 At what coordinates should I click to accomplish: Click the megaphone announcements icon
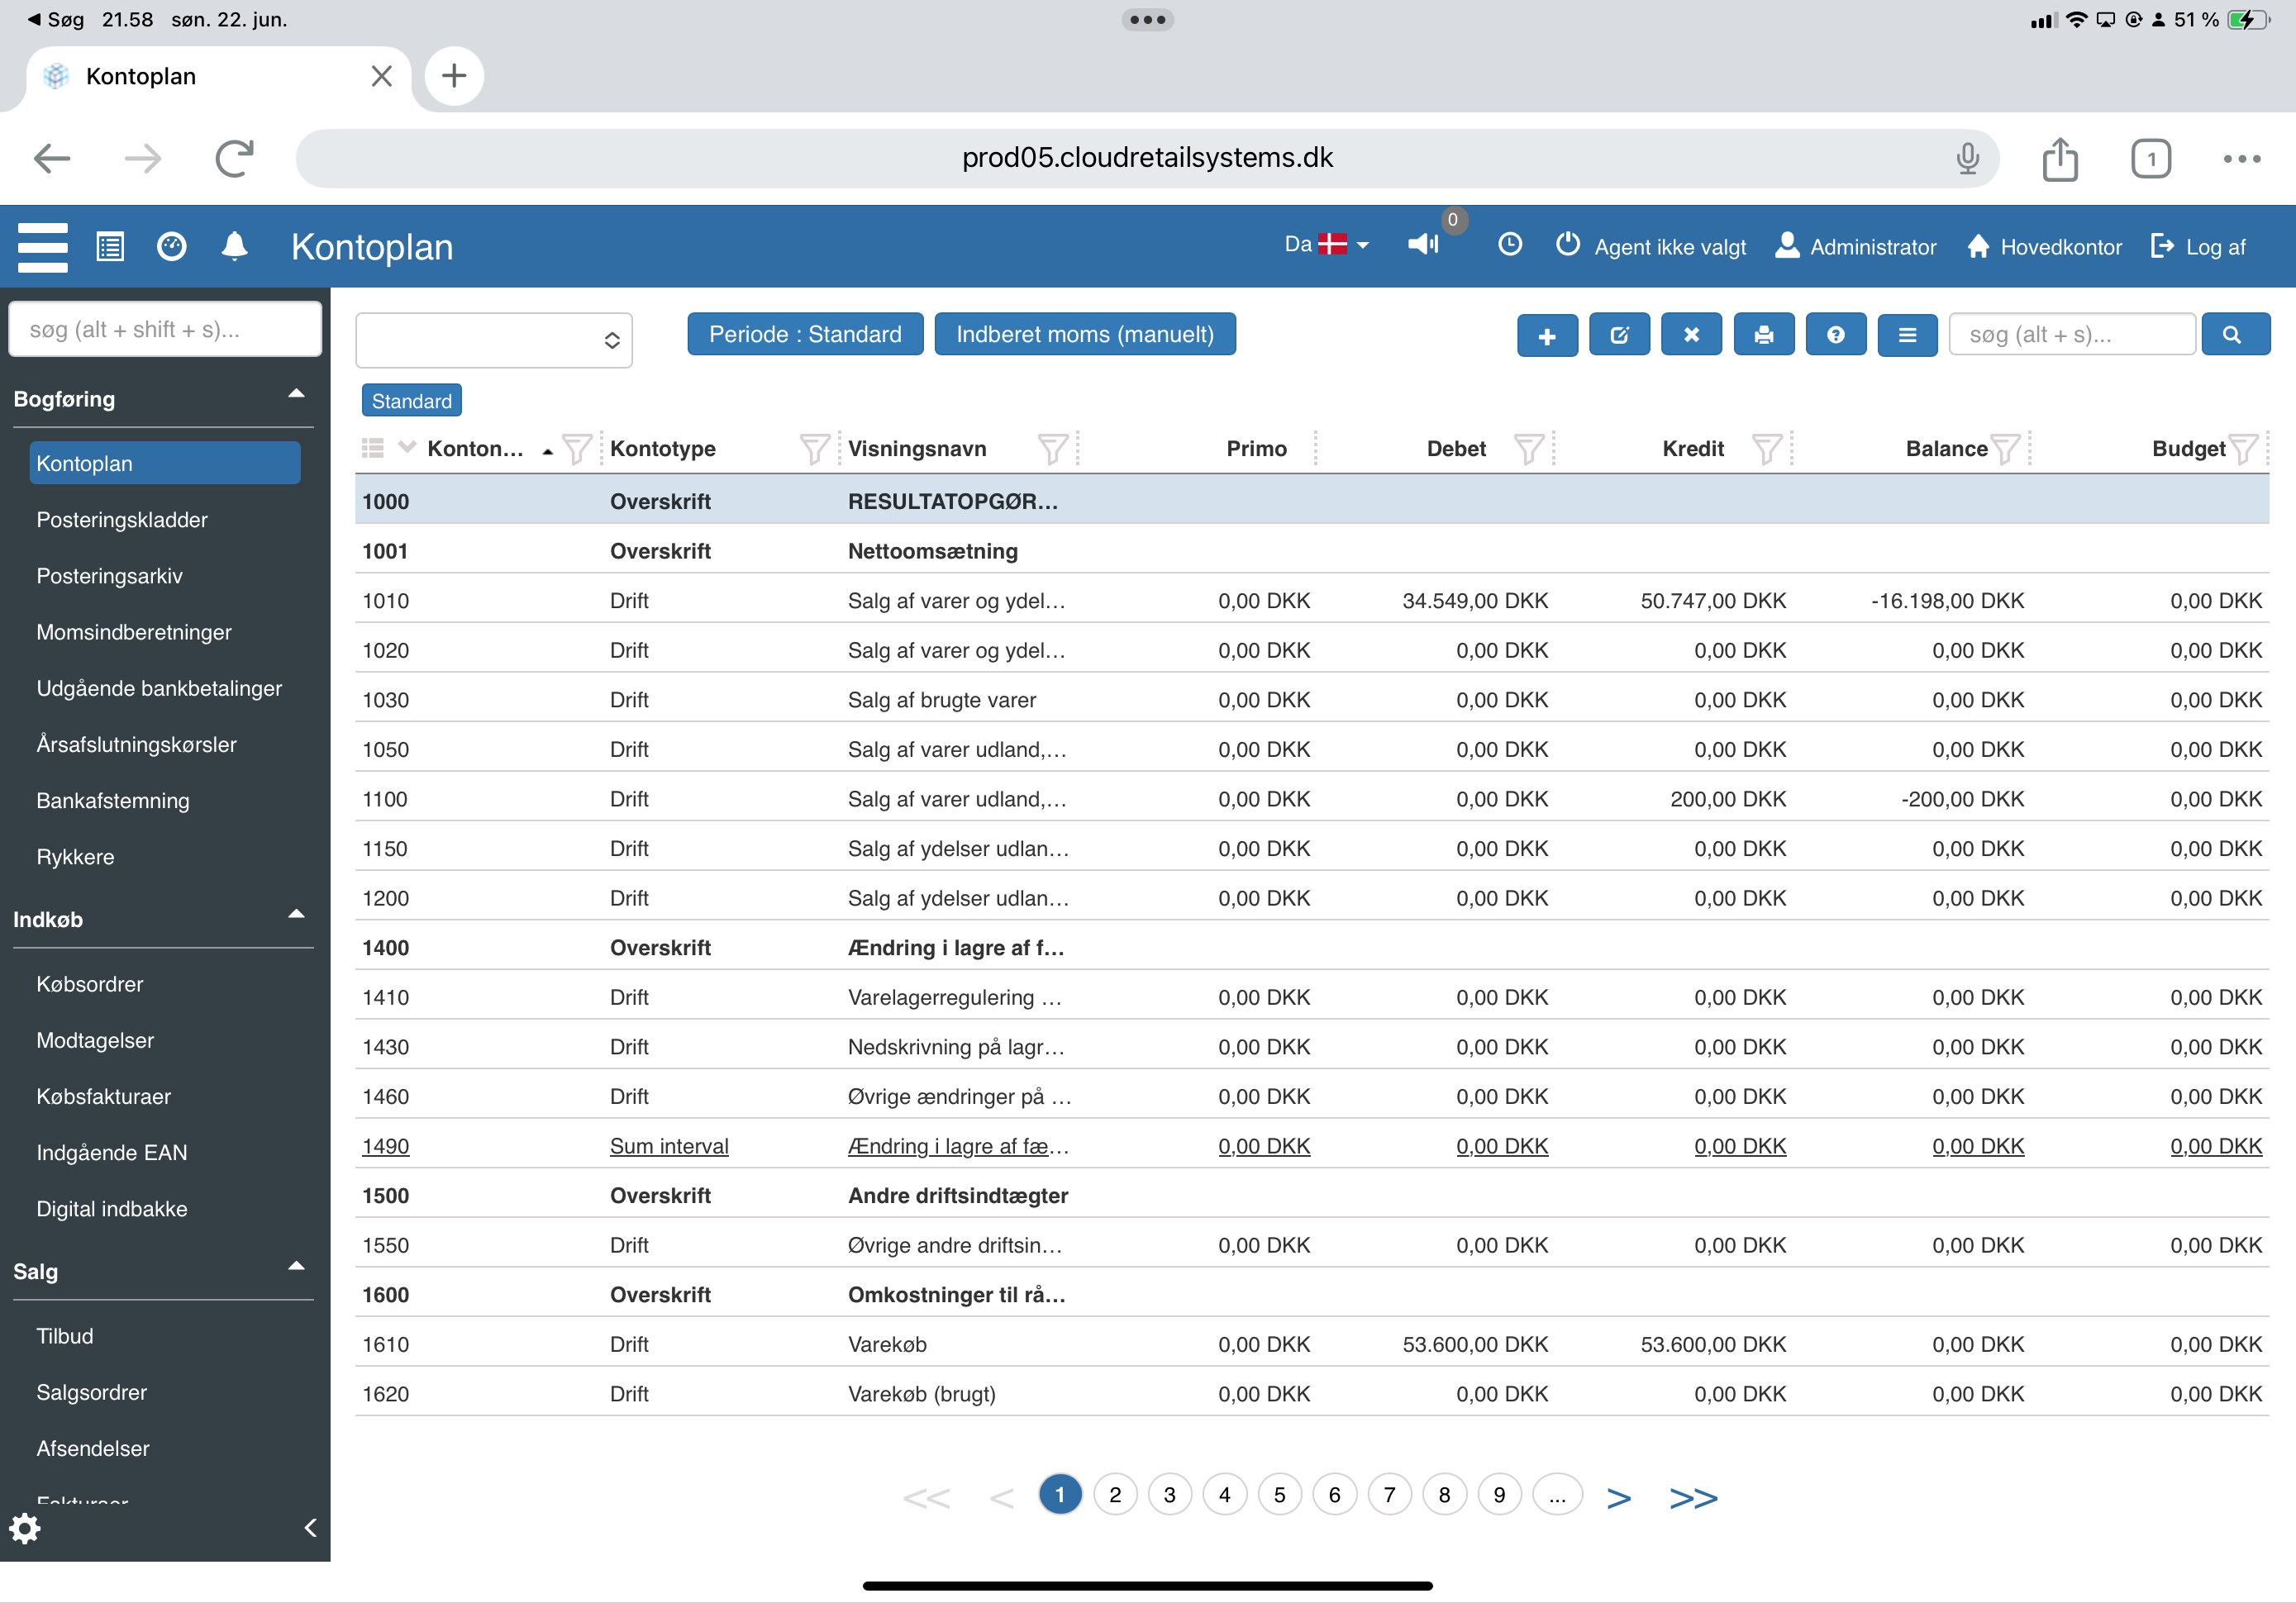1422,244
